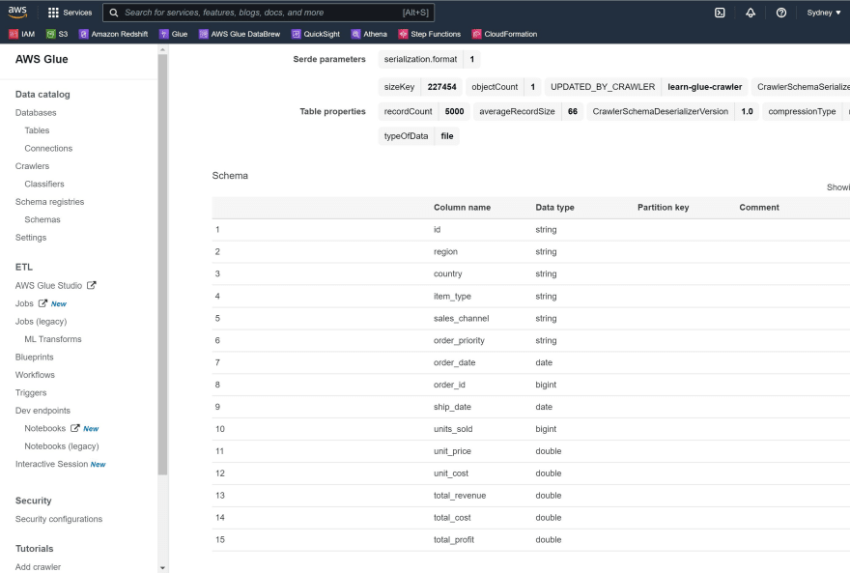Select the unit_price column name
Image resolution: width=850 pixels, height=573 pixels.
point(452,451)
